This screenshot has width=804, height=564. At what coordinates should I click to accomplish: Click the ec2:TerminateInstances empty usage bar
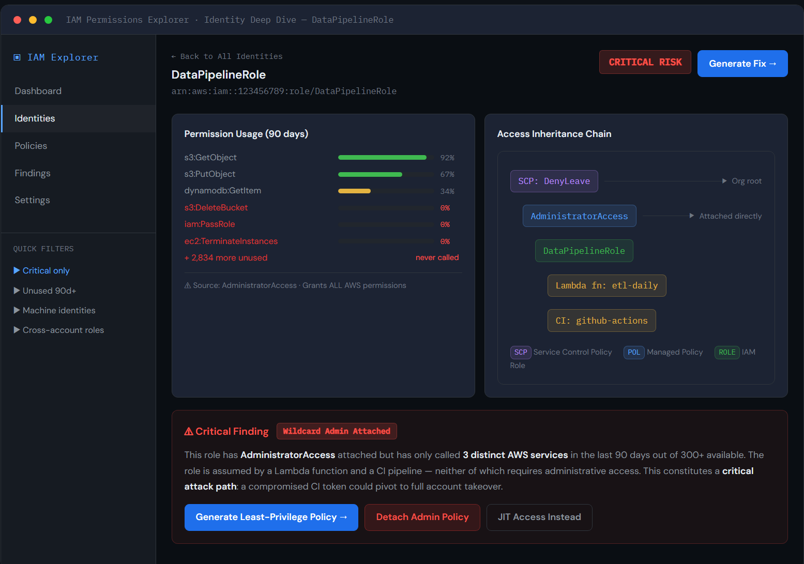(x=386, y=241)
